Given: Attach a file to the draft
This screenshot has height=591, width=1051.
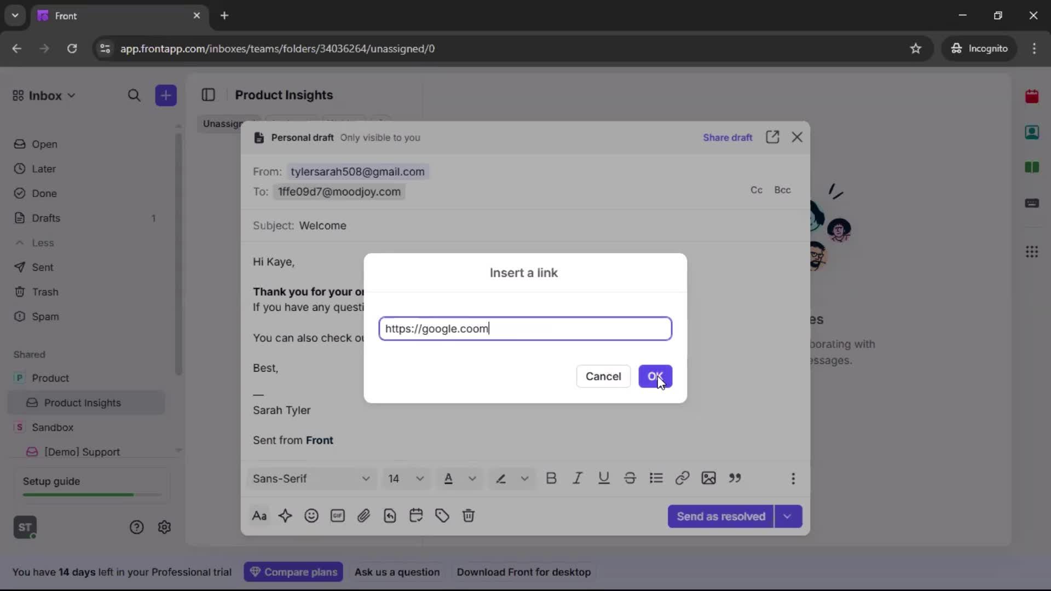Looking at the screenshot, I should pyautogui.click(x=364, y=516).
